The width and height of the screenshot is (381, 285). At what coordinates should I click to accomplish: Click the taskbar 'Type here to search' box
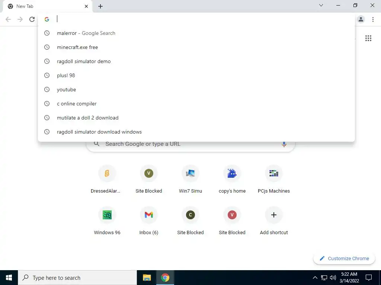(77, 278)
